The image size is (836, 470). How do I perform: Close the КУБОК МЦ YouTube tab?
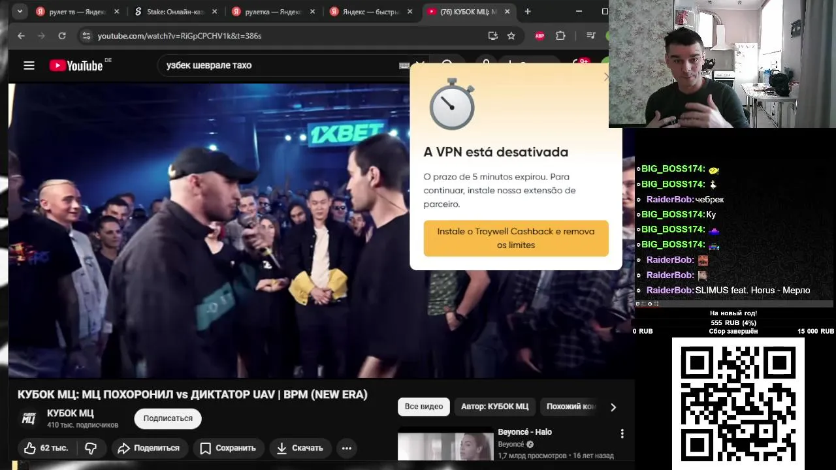(x=509, y=12)
